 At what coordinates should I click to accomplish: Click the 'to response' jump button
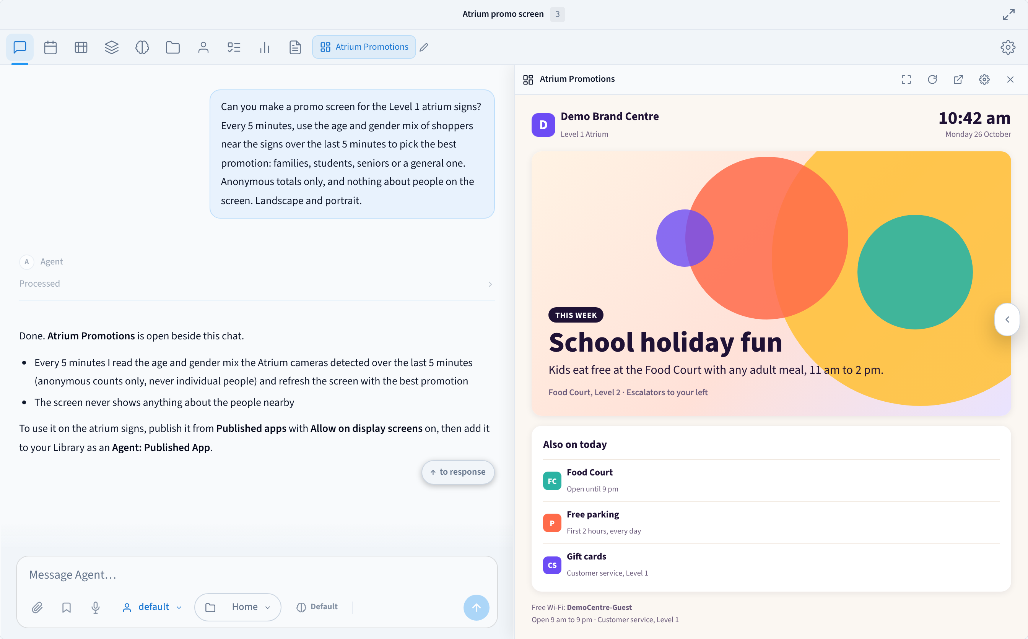click(x=458, y=472)
